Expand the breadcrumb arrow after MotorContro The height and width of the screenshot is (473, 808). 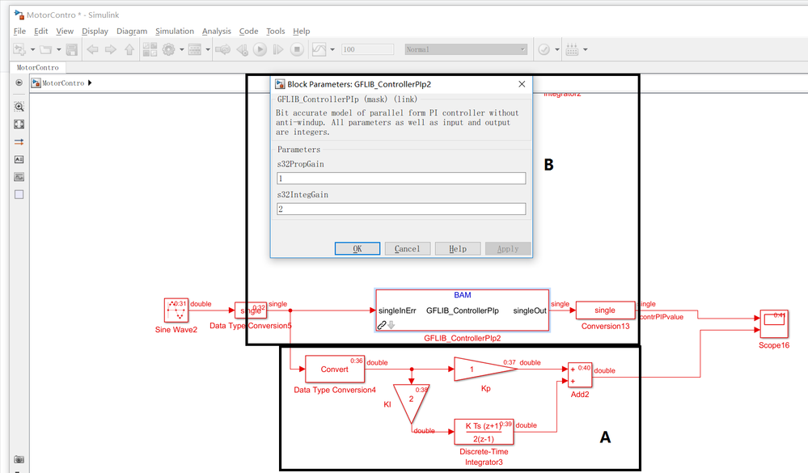pyautogui.click(x=90, y=83)
